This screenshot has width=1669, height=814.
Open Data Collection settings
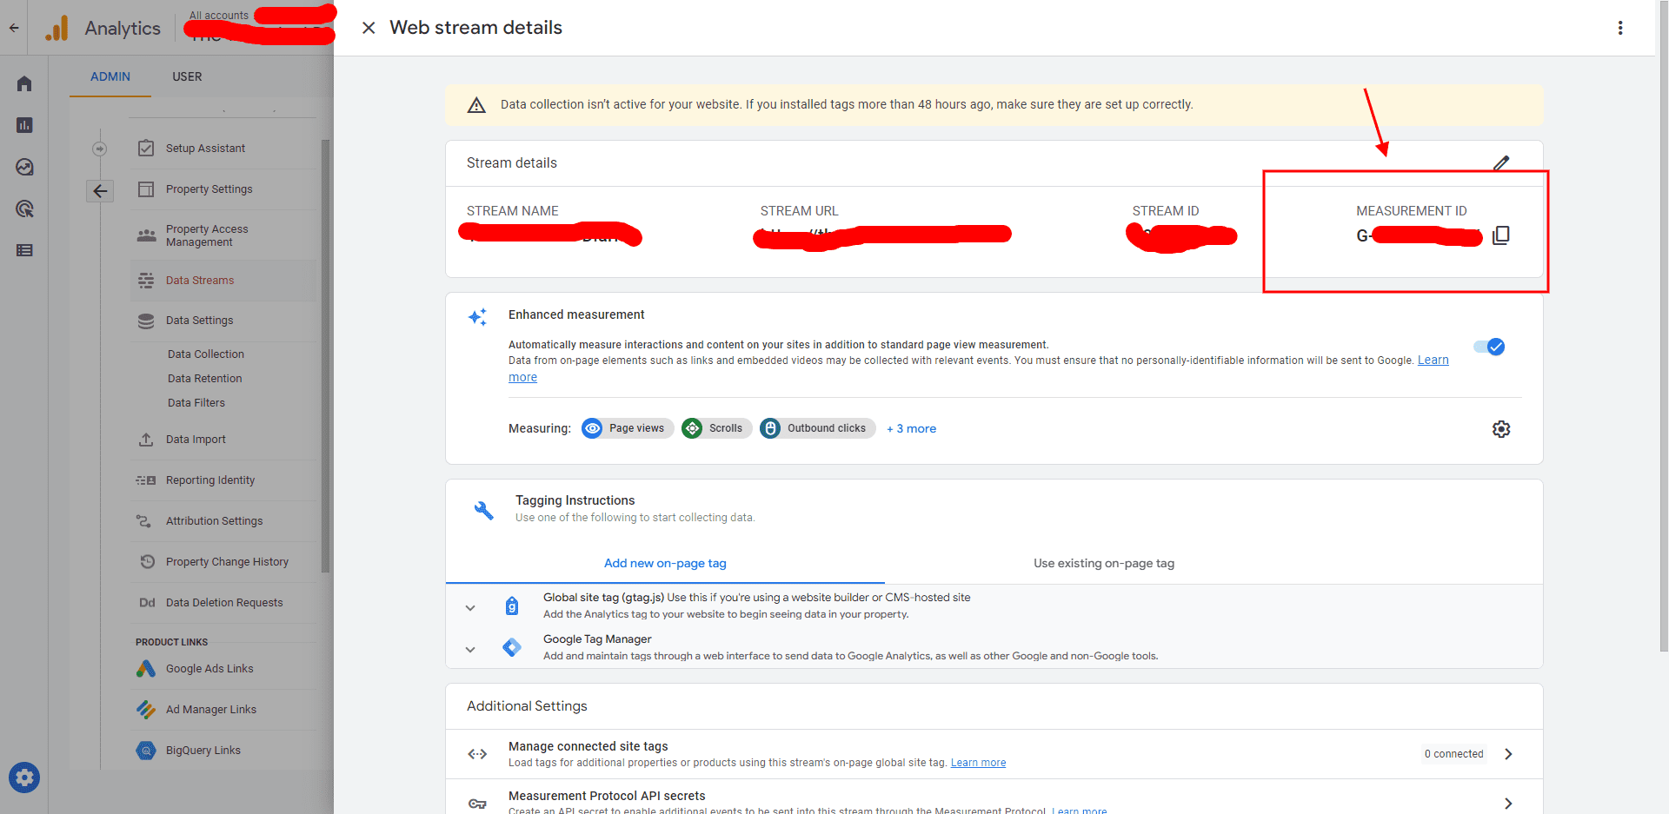[x=206, y=354]
